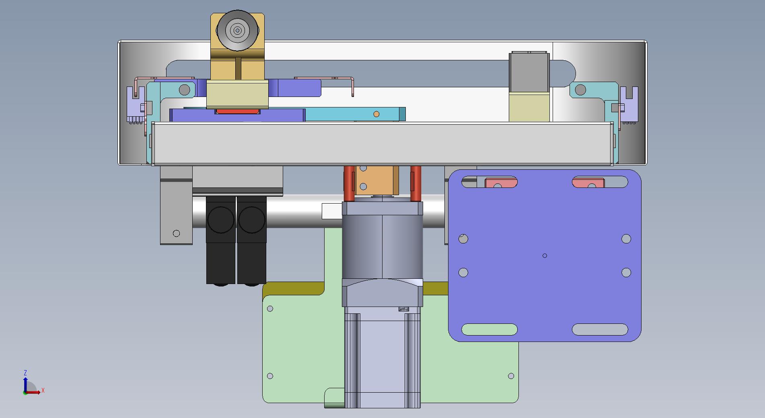
Task: Select the screw head on motor flange
Action: click(x=403, y=309)
